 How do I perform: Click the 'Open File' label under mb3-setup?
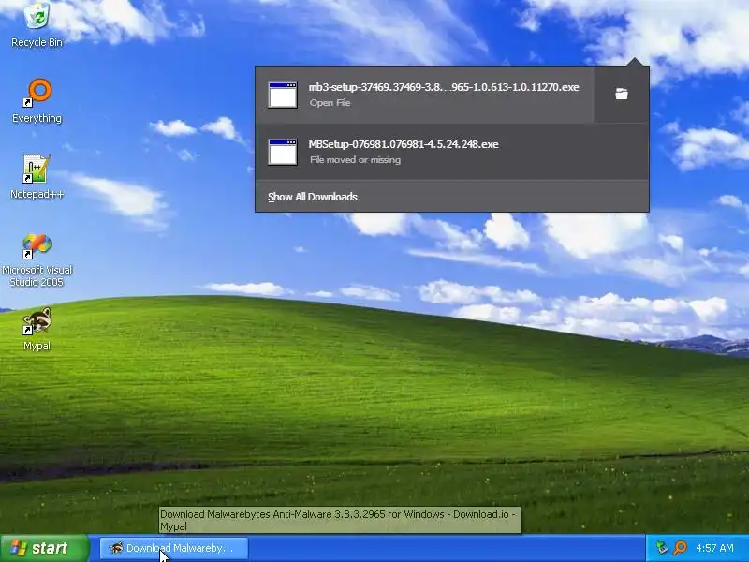[330, 103]
